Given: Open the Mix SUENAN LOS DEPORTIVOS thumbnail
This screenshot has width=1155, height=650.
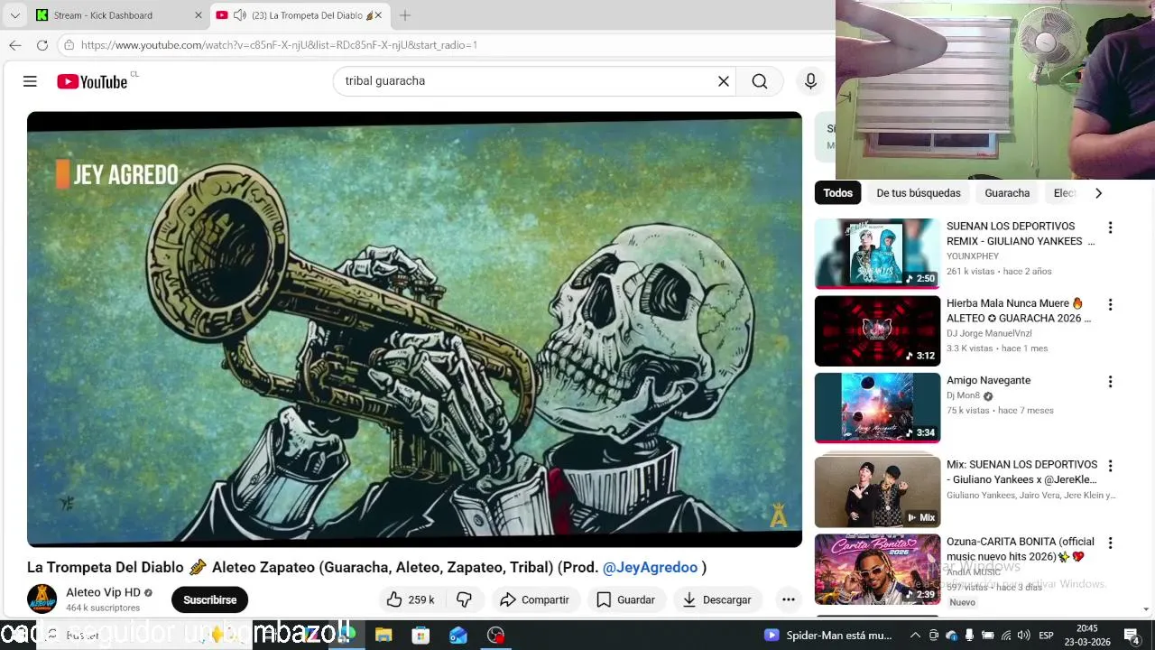Looking at the screenshot, I should click(877, 492).
